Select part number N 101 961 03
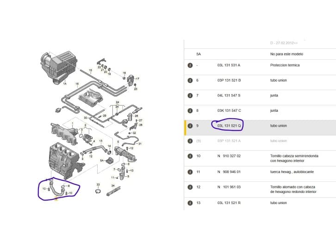 coord(229,187)
